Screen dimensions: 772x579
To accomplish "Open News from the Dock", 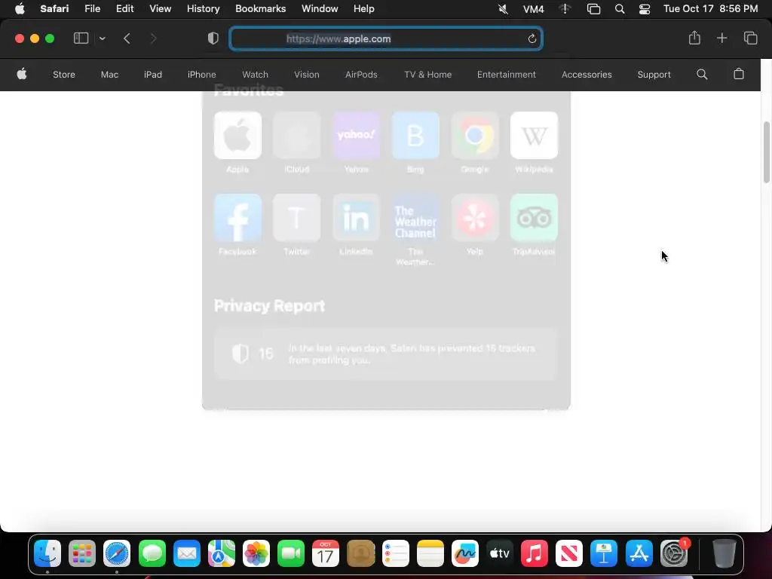I will 568,553.
